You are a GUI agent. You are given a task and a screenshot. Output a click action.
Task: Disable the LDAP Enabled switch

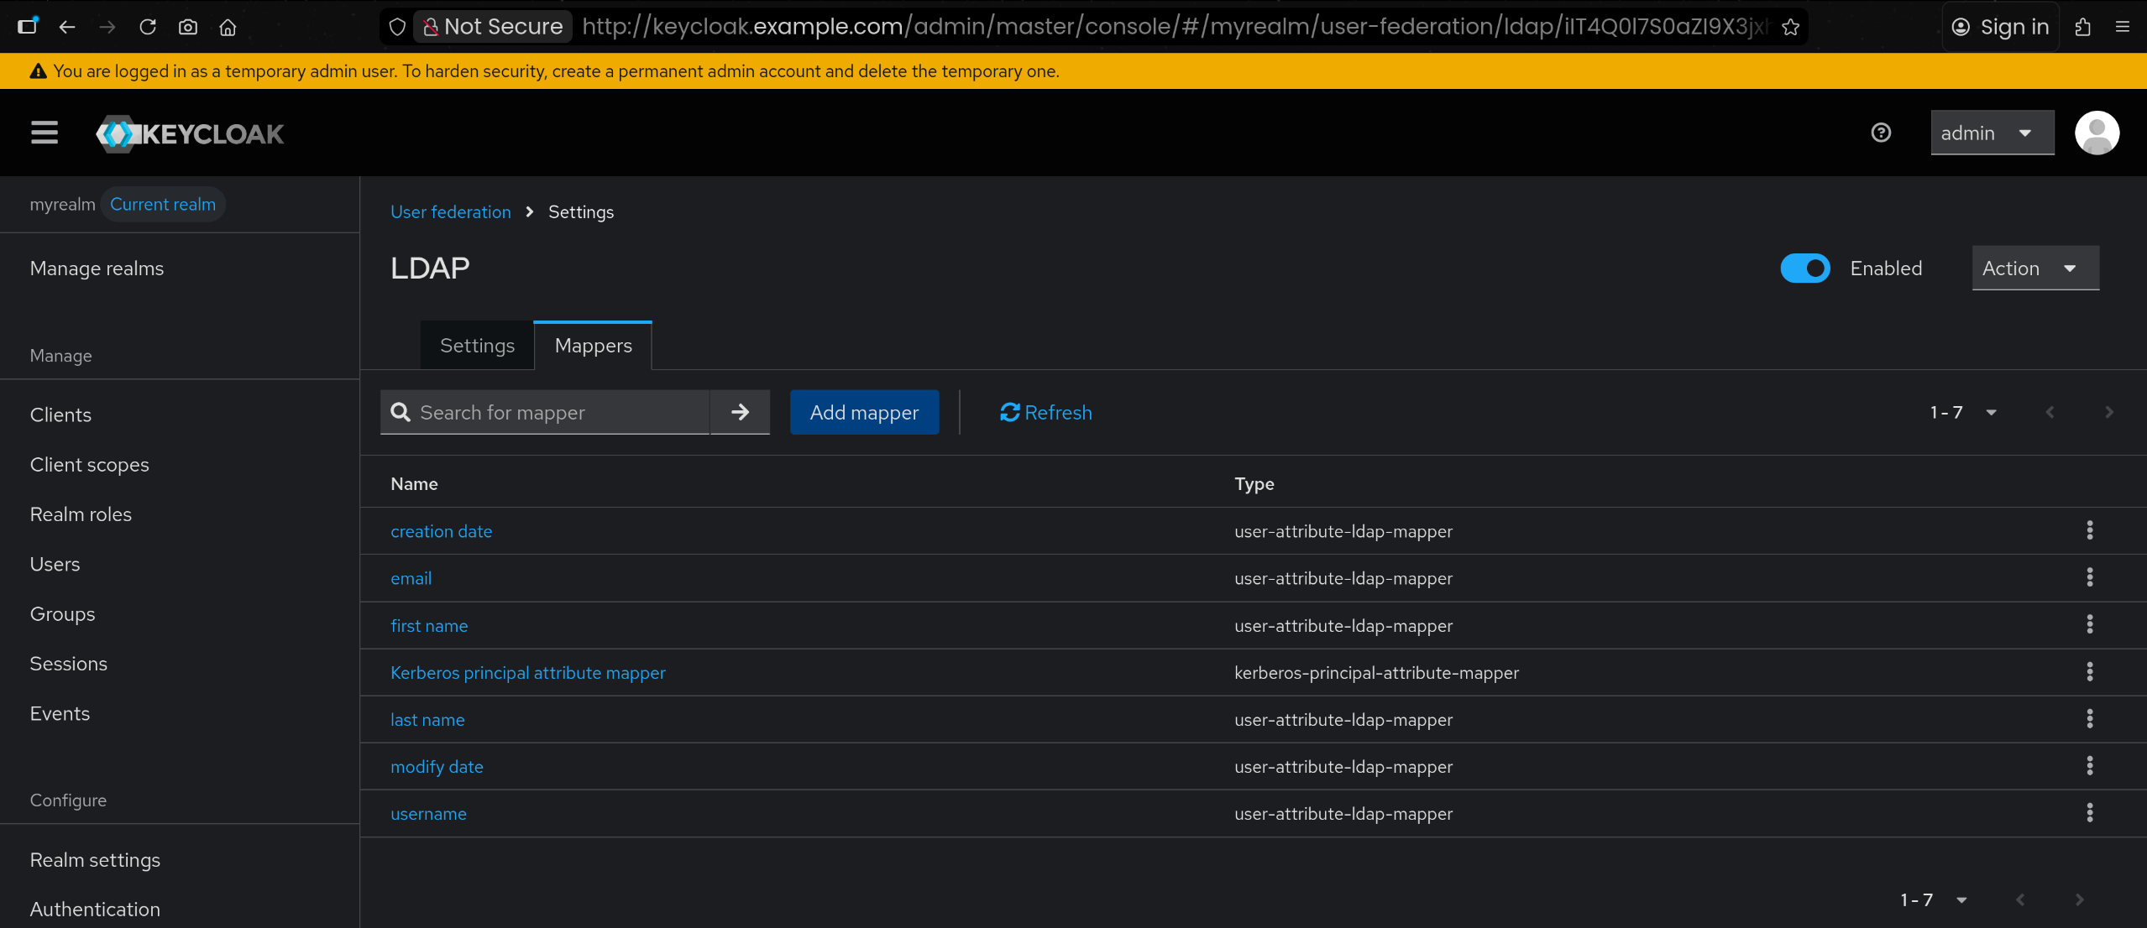point(1804,268)
